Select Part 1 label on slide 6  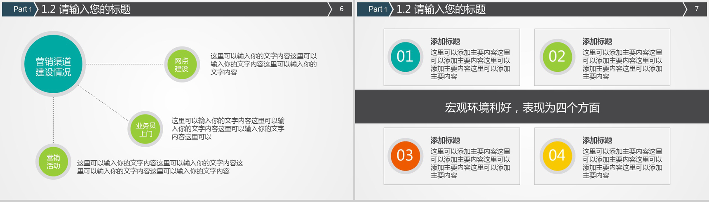coord(23,9)
